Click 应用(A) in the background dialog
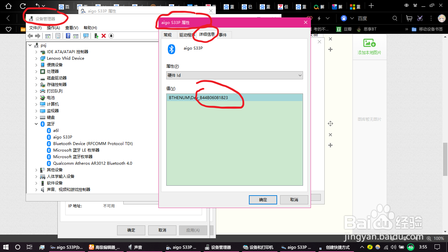This screenshot has width=448, height=252. (x=193, y=230)
